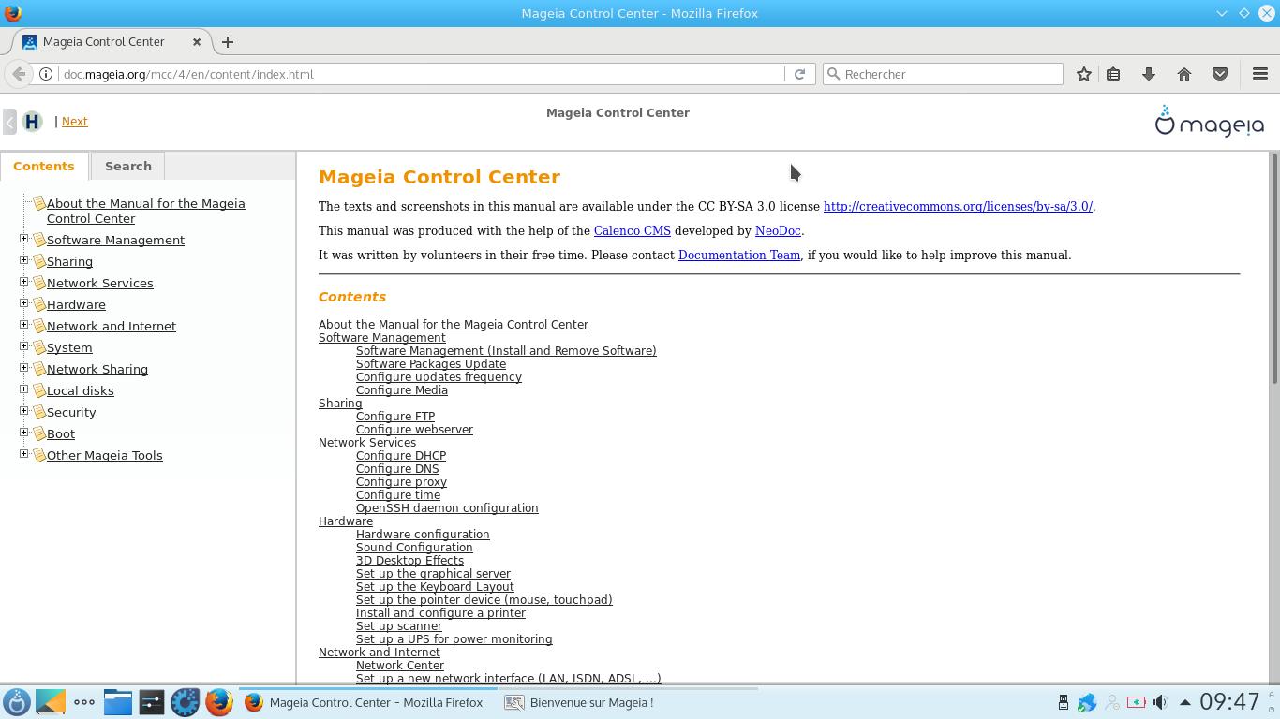Click the battery icon in system tray
This screenshot has height=719, width=1280.
tap(1136, 702)
